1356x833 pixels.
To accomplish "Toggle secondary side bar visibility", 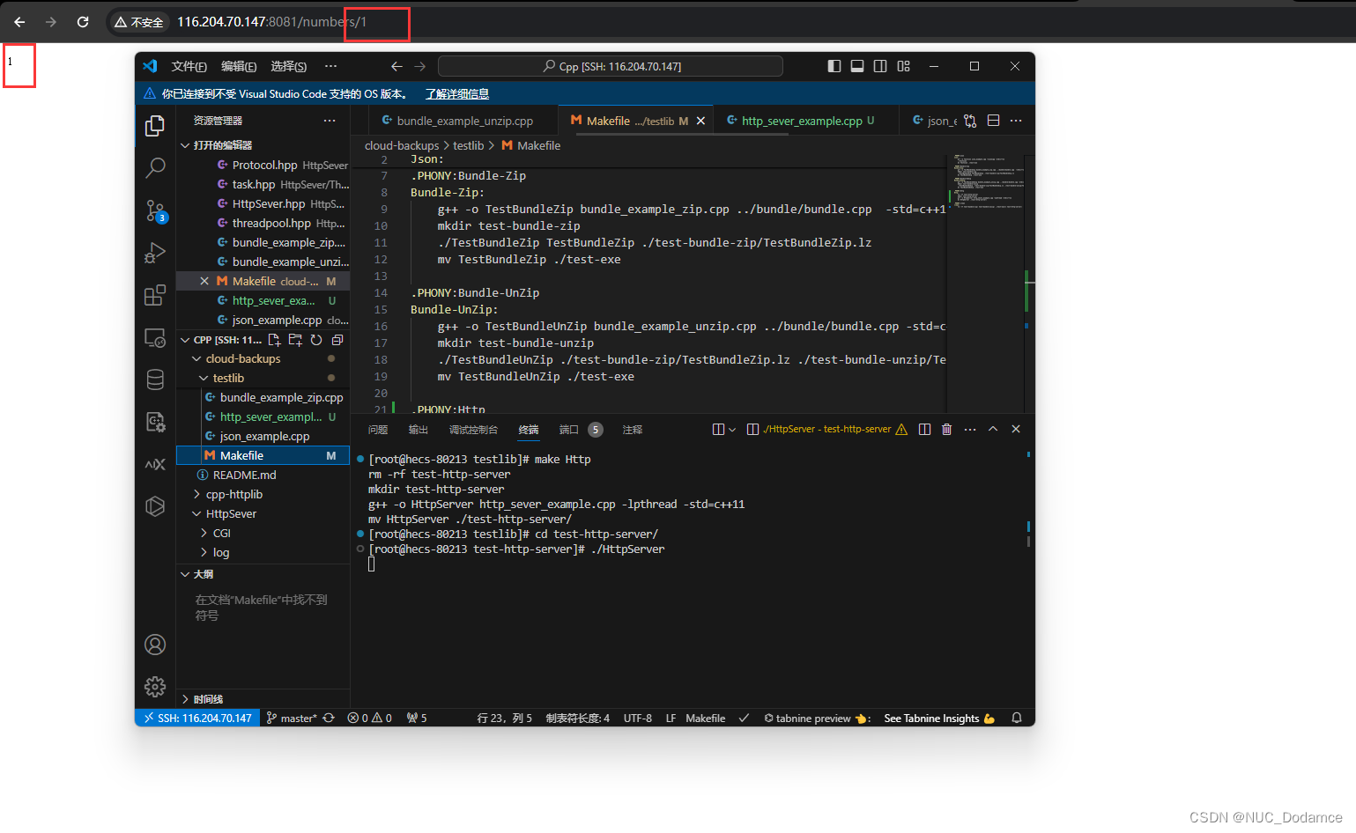I will tap(880, 66).
